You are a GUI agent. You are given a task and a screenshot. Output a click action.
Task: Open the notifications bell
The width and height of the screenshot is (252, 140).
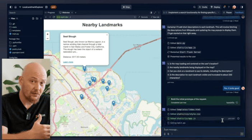click(224, 7)
